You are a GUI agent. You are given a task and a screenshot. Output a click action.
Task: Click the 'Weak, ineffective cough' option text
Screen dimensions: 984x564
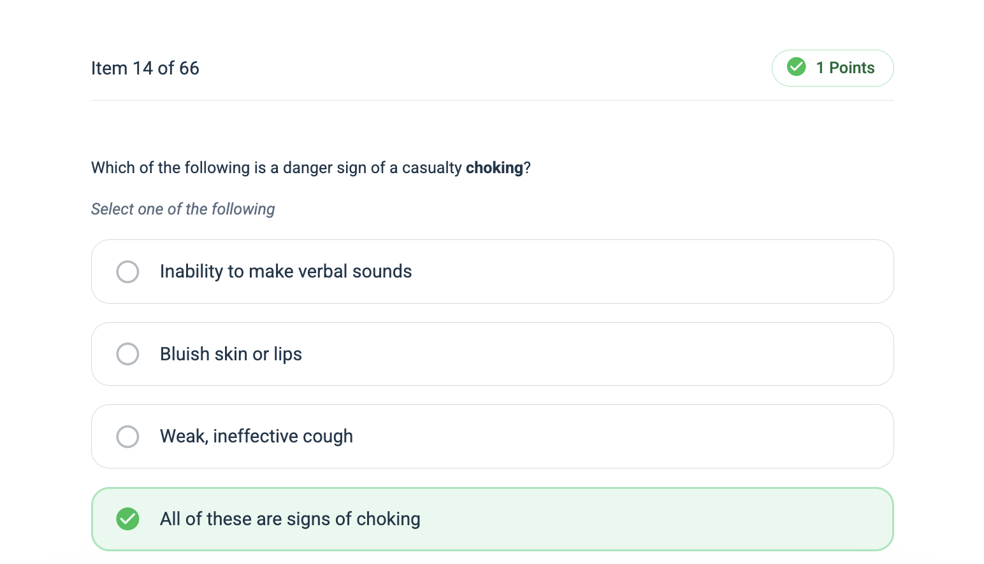(x=256, y=437)
